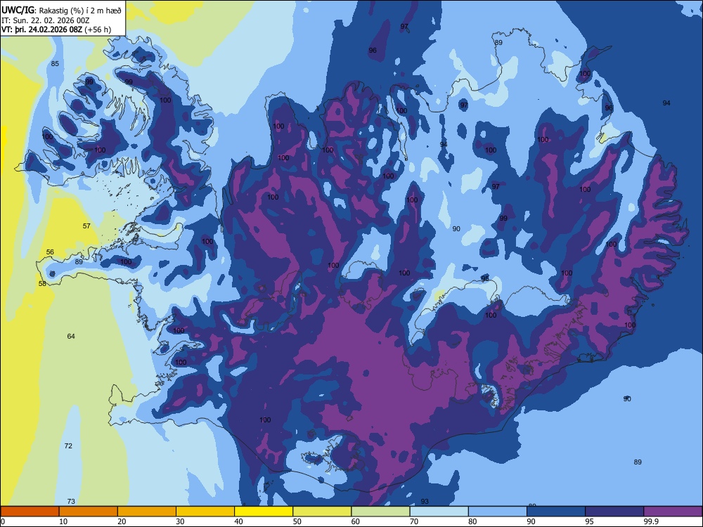
Task: Click the '(+56 h)' forecast offset text
Action: (98, 30)
